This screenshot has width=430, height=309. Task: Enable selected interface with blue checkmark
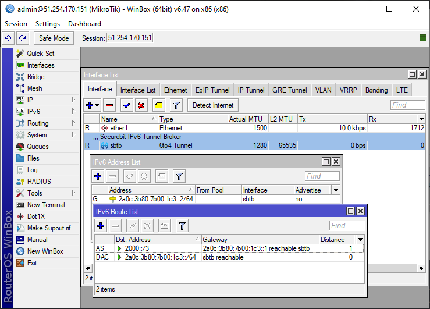click(x=127, y=105)
